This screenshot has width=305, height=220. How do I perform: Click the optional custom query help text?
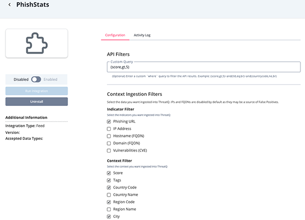(194, 76)
